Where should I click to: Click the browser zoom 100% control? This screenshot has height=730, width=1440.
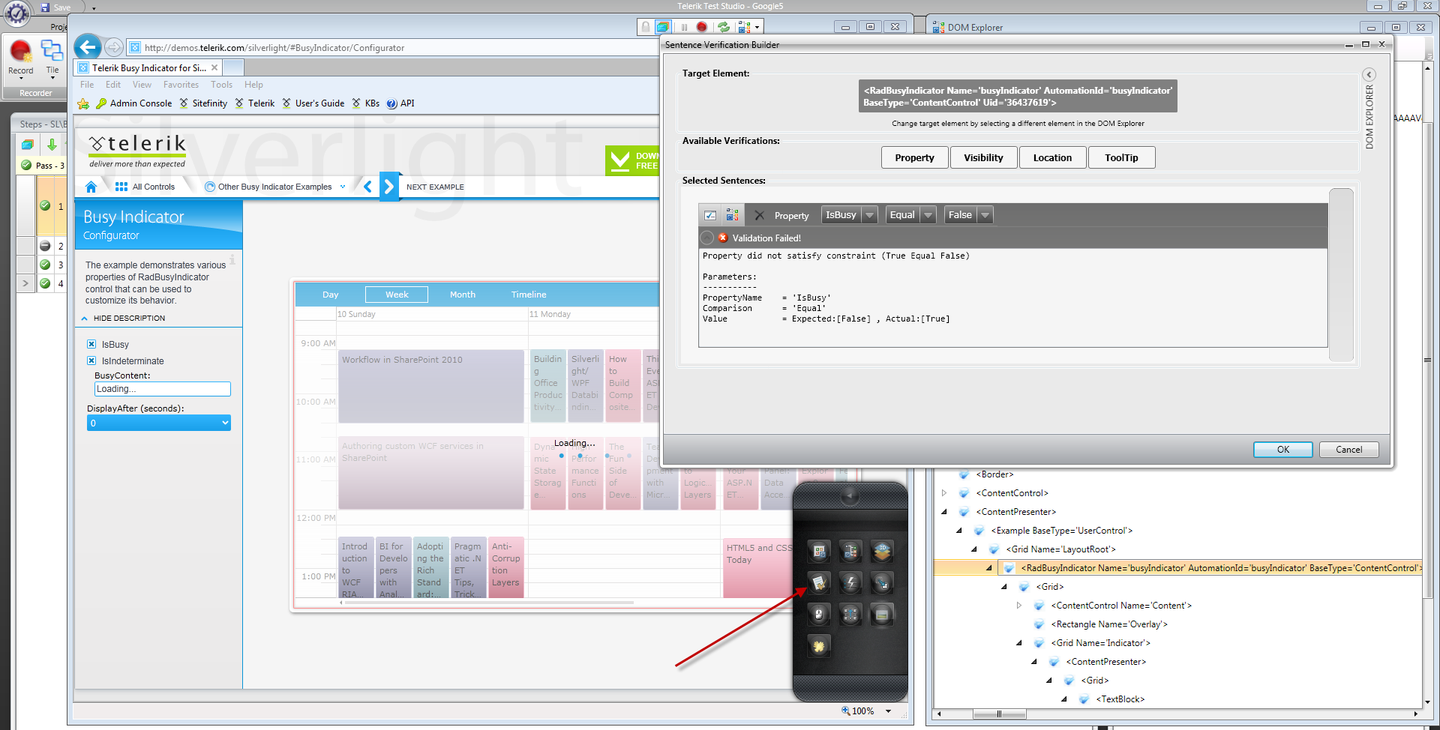click(866, 711)
